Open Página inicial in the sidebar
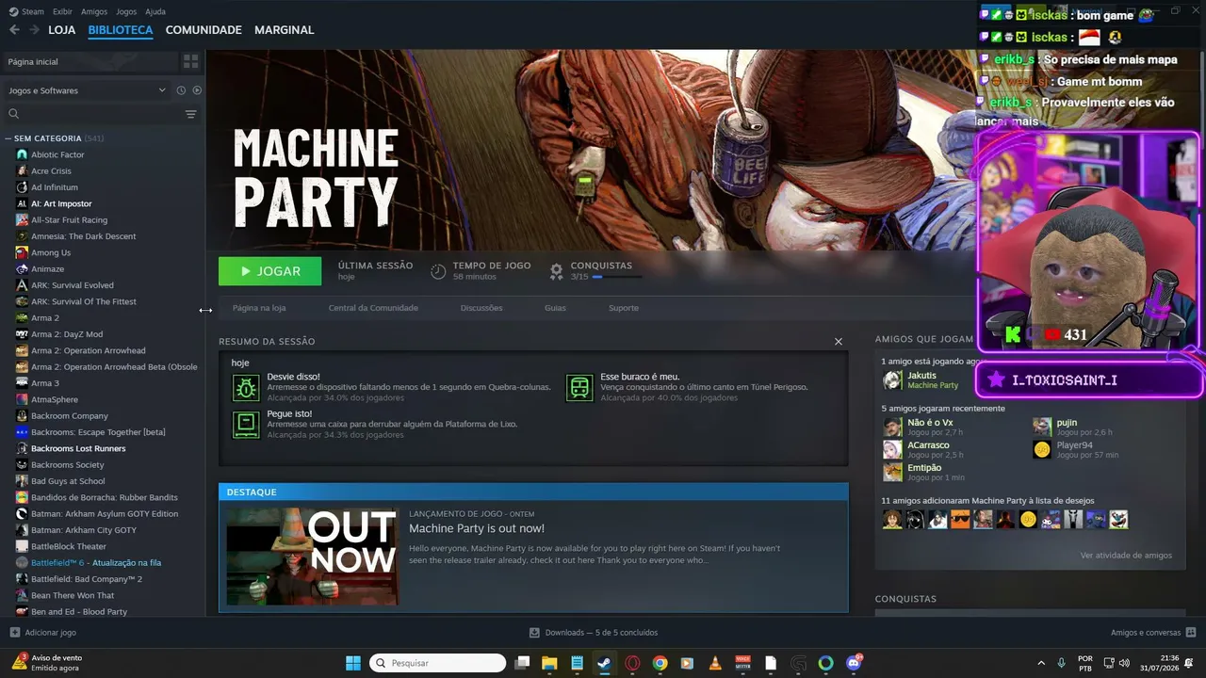Viewport: 1206px width, 678px height. pyautogui.click(x=90, y=61)
